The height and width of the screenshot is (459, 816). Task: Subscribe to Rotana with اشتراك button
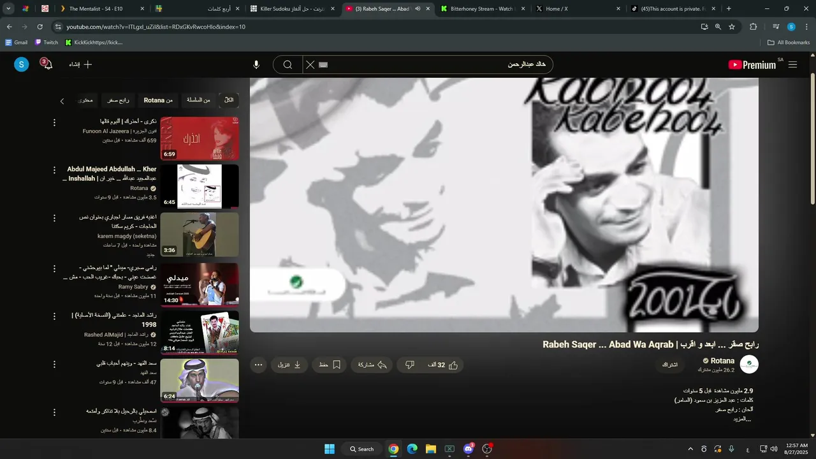click(669, 365)
